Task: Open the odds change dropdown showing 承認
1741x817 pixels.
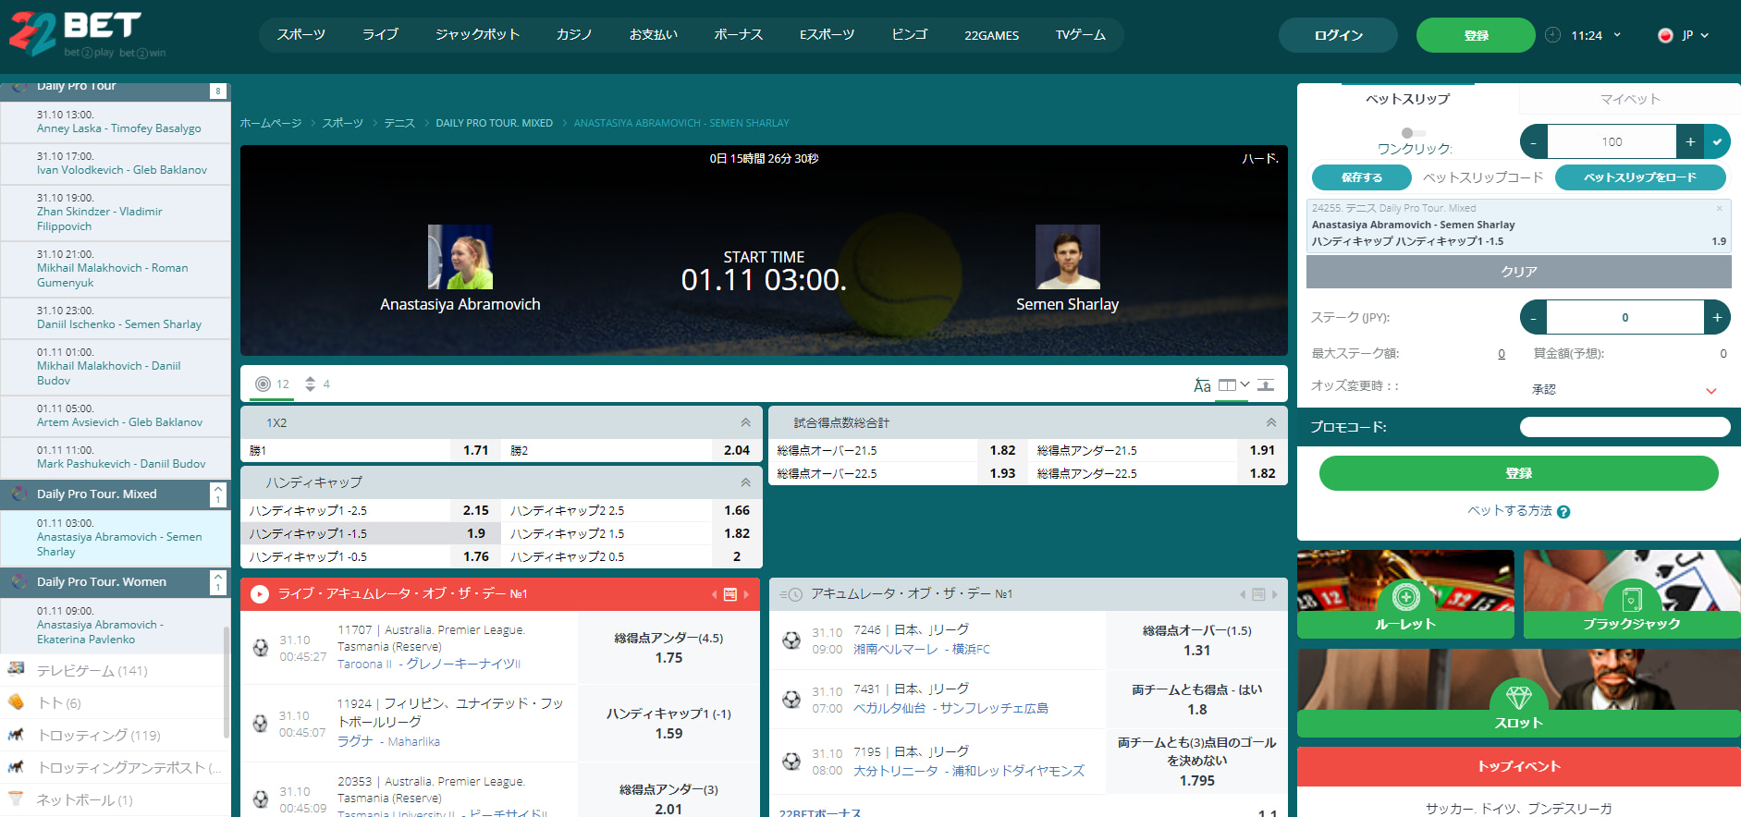Action: click(1625, 389)
